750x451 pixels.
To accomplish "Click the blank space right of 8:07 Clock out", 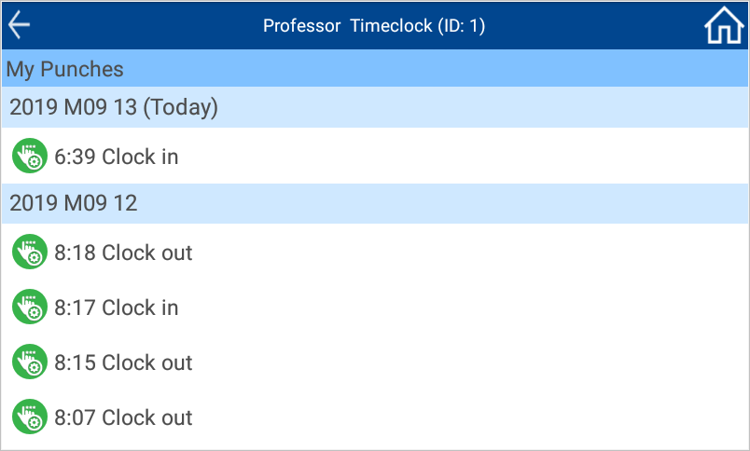I will click(x=468, y=417).
